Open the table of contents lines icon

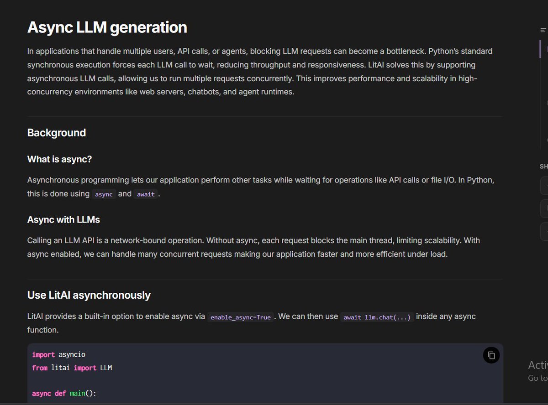[x=543, y=31]
